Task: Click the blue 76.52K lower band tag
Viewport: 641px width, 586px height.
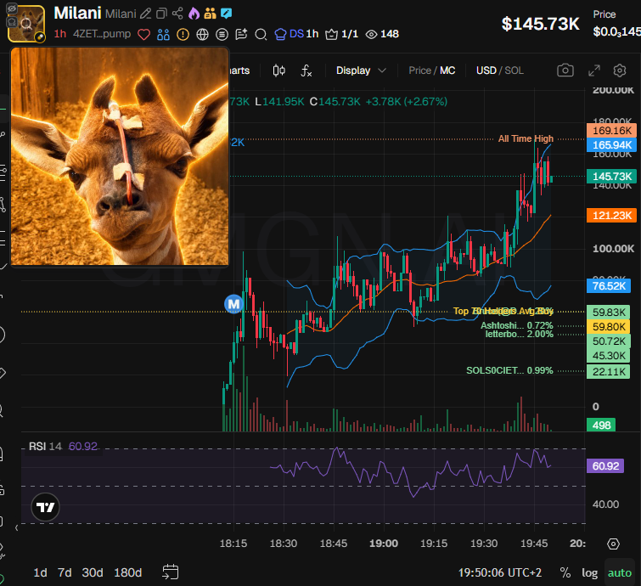Action: (609, 285)
